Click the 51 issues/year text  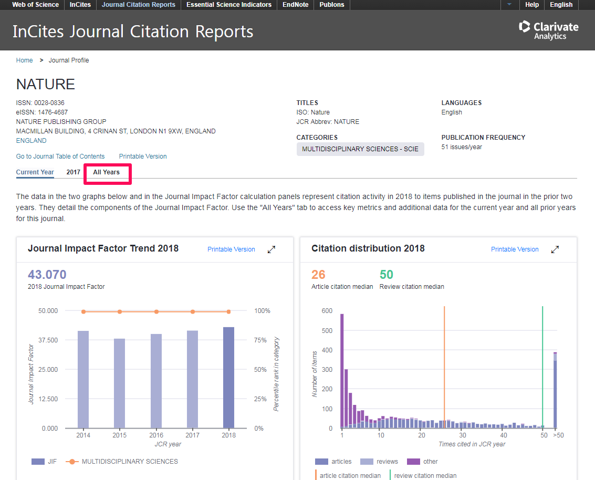pyautogui.click(x=462, y=147)
